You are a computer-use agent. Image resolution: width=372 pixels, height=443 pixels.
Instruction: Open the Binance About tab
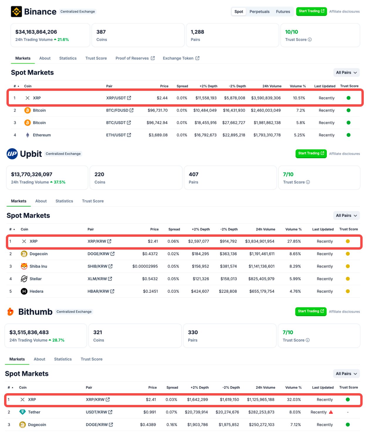(x=45, y=58)
